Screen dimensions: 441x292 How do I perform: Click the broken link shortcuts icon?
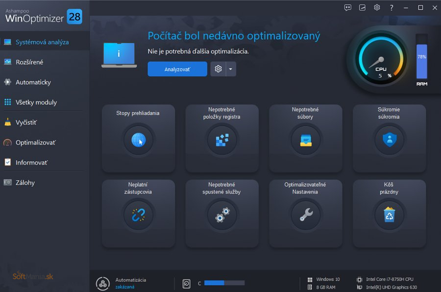tap(138, 215)
